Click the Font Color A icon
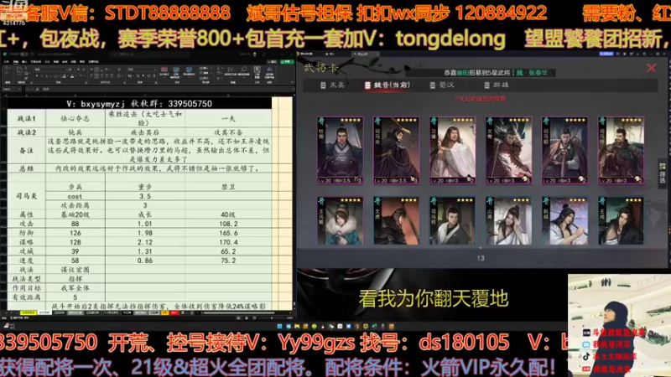Image resolution: width=671 pixels, height=377 pixels. [x=72, y=75]
